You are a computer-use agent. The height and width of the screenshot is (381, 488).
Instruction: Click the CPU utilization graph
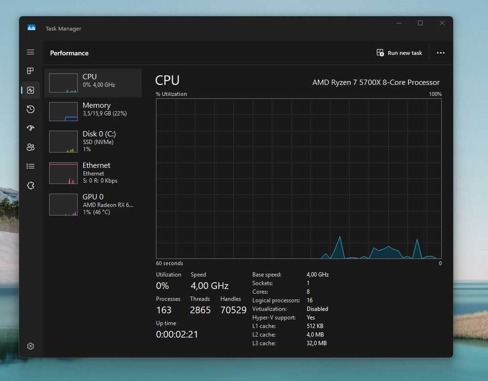(x=298, y=178)
